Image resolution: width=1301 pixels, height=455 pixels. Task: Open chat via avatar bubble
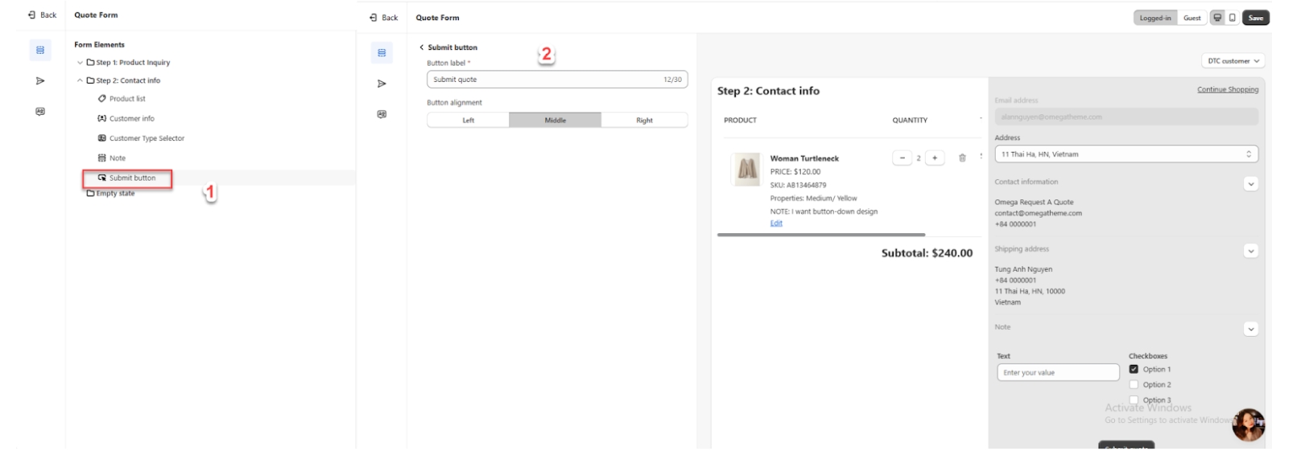[x=1248, y=424]
